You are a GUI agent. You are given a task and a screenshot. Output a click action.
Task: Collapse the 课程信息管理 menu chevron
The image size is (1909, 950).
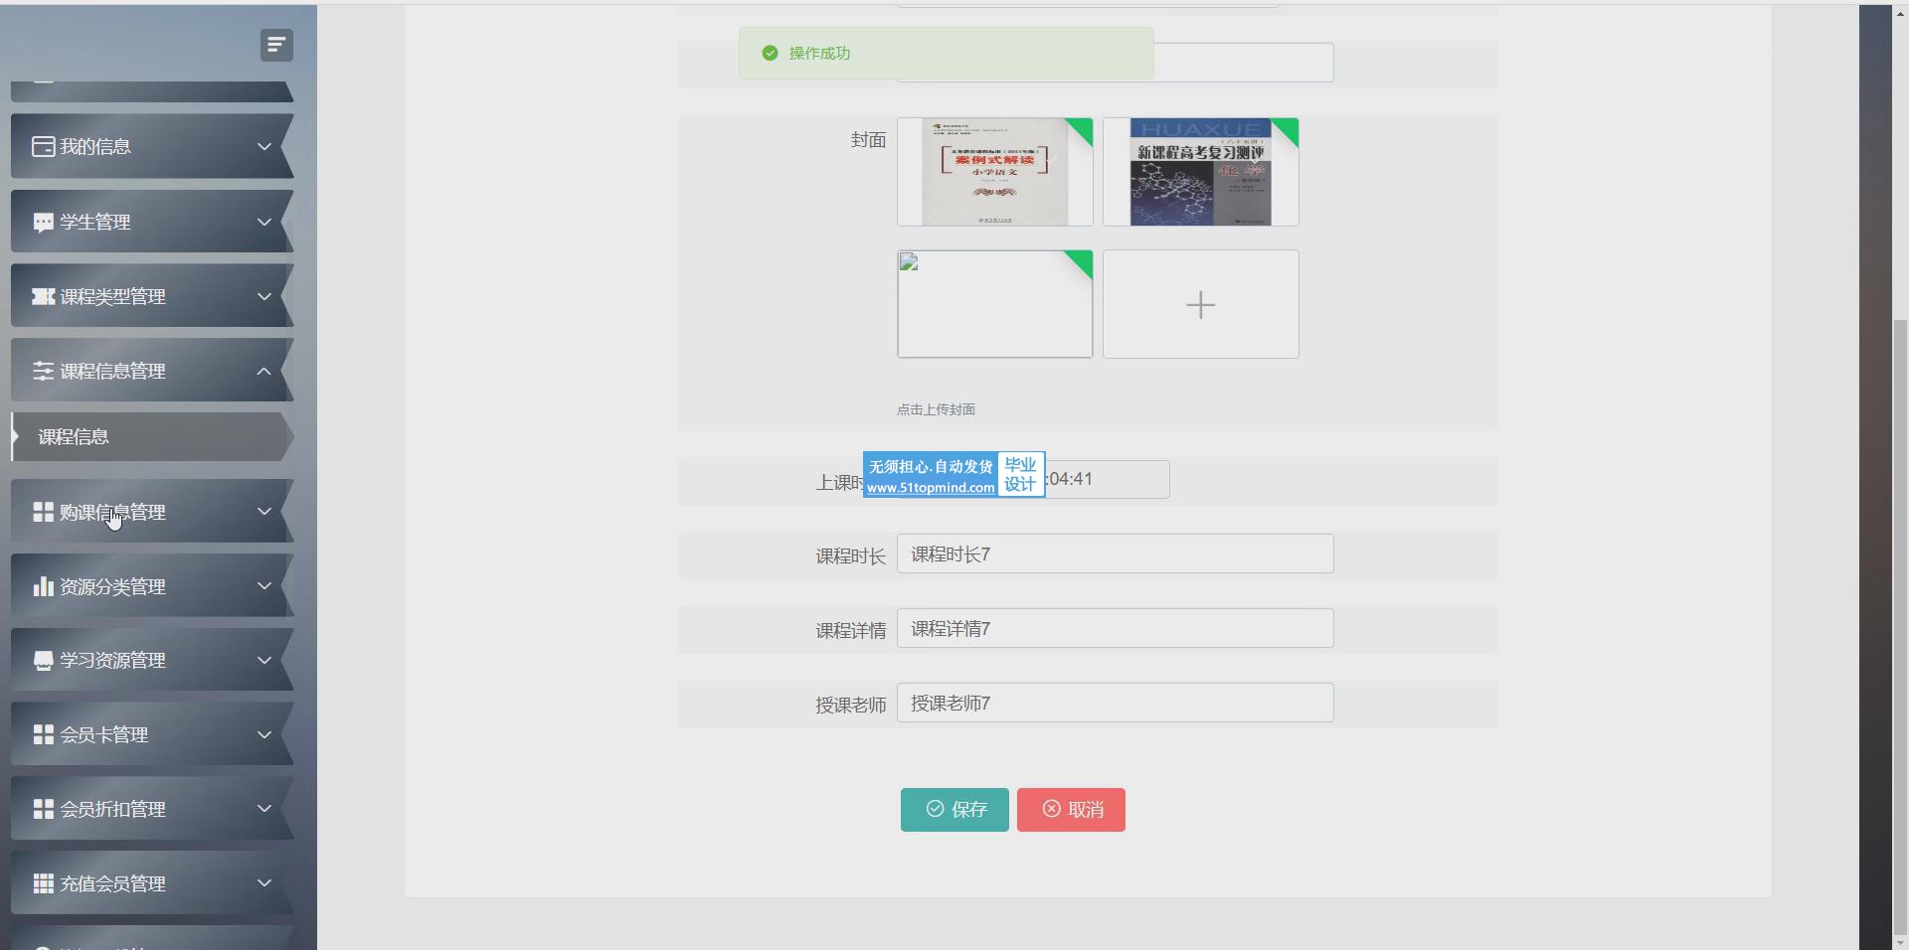pyautogui.click(x=264, y=371)
